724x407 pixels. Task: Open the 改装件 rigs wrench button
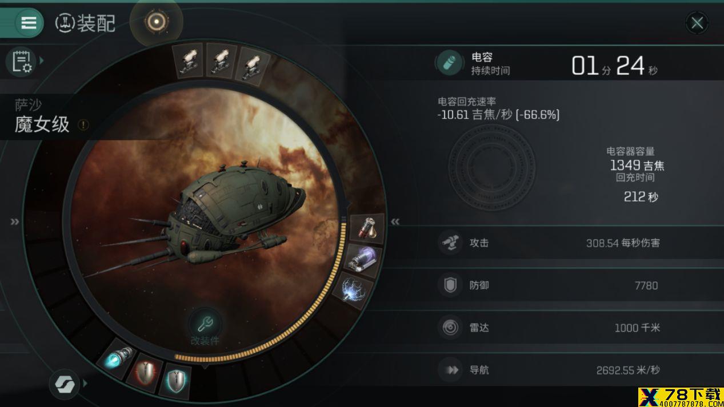pyautogui.click(x=204, y=327)
